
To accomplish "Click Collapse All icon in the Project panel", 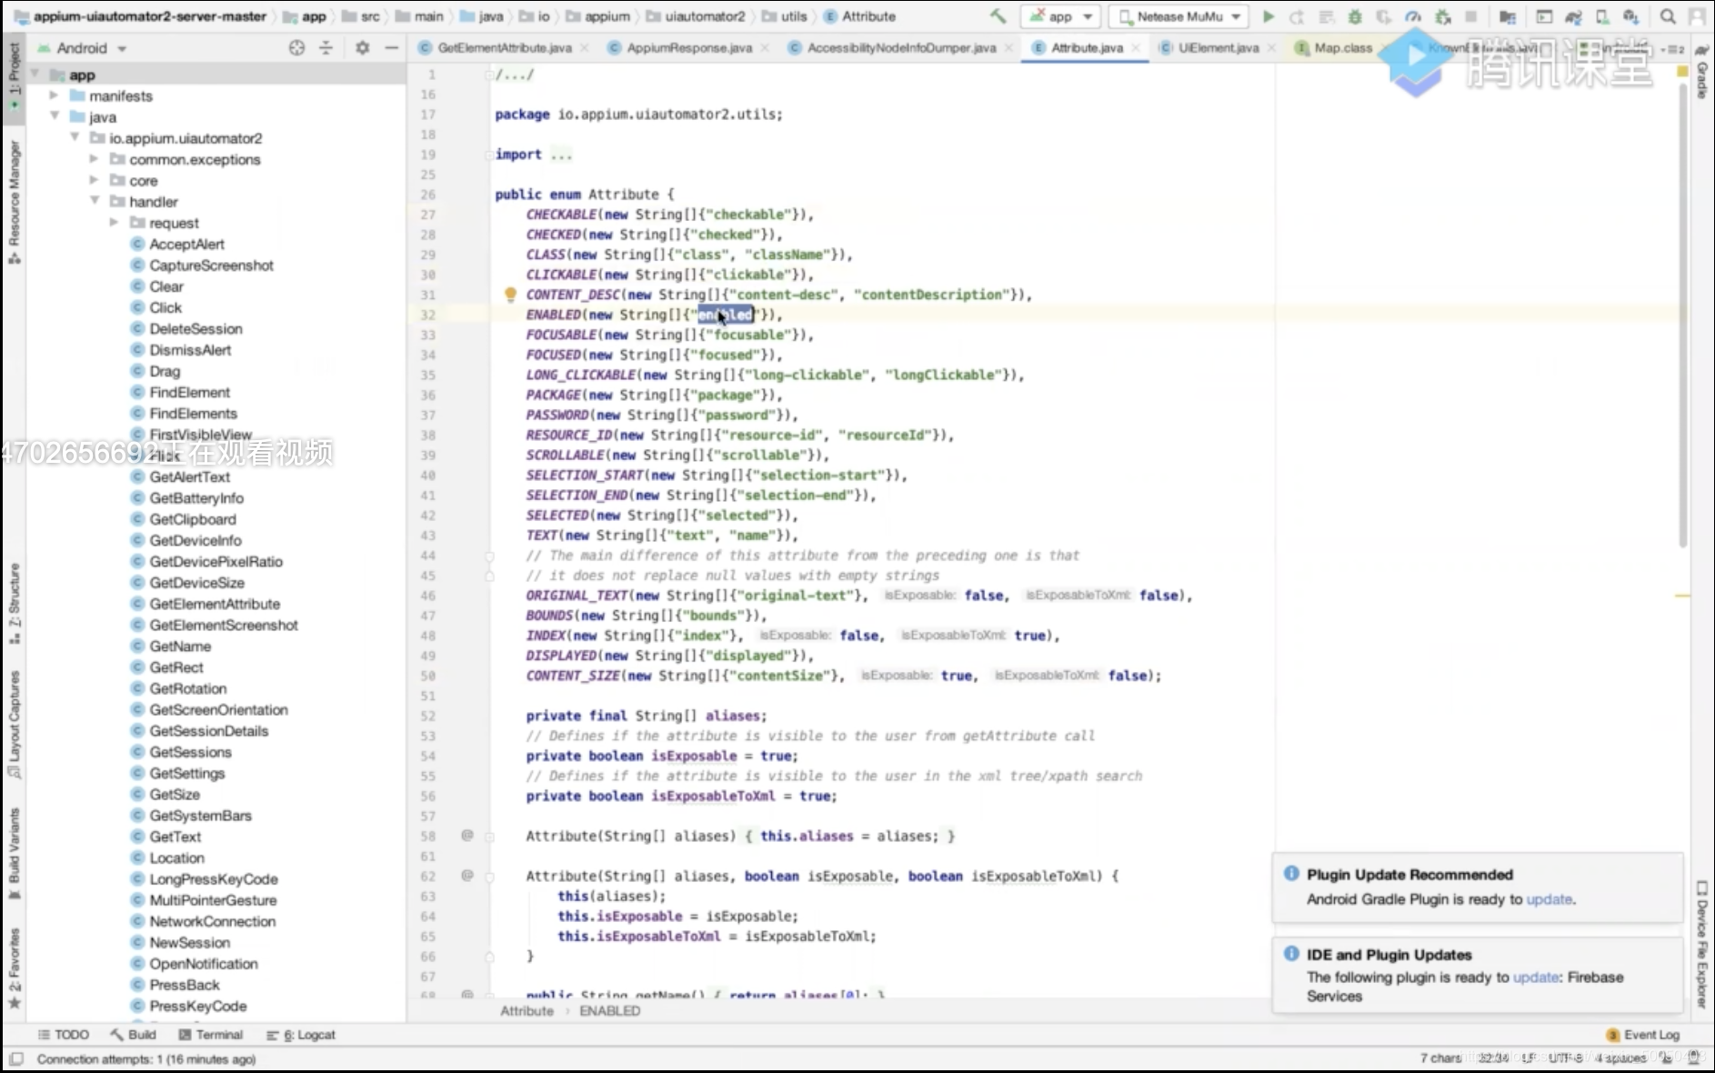I will click(326, 48).
